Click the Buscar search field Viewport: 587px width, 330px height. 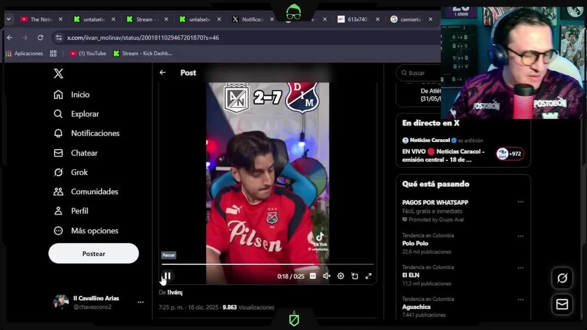[x=419, y=73]
